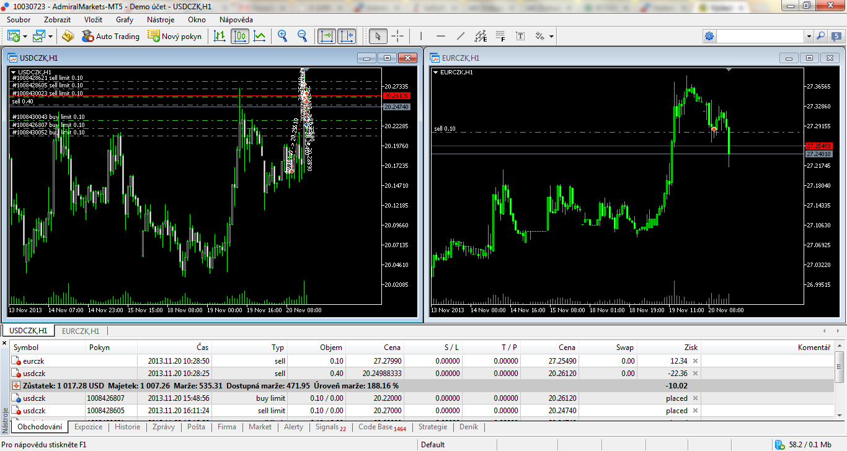The width and height of the screenshot is (847, 451).
Task: Expand the search field dropdown arrow
Action: coord(809,37)
